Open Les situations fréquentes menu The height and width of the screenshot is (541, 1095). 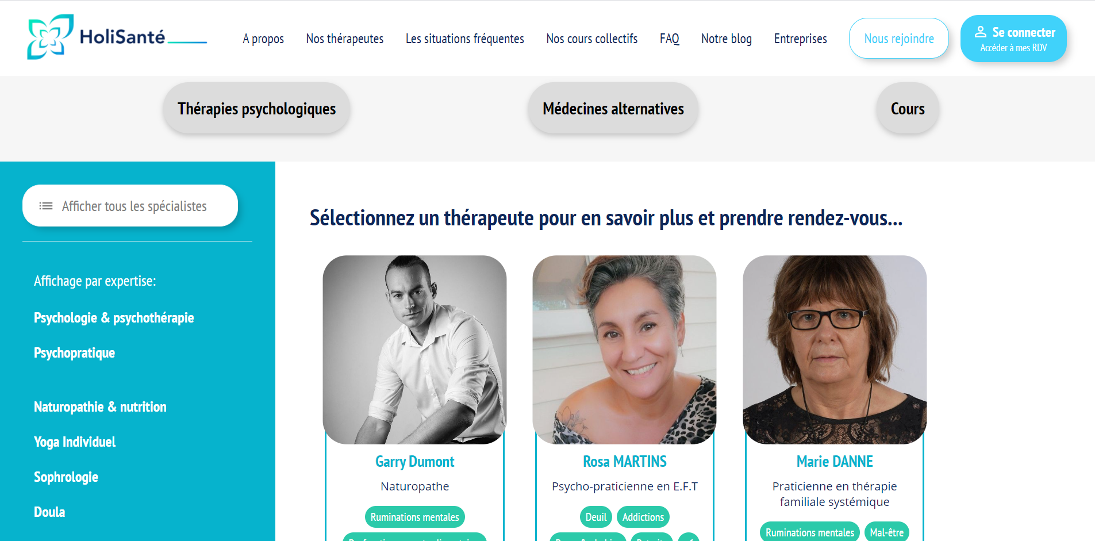464,39
